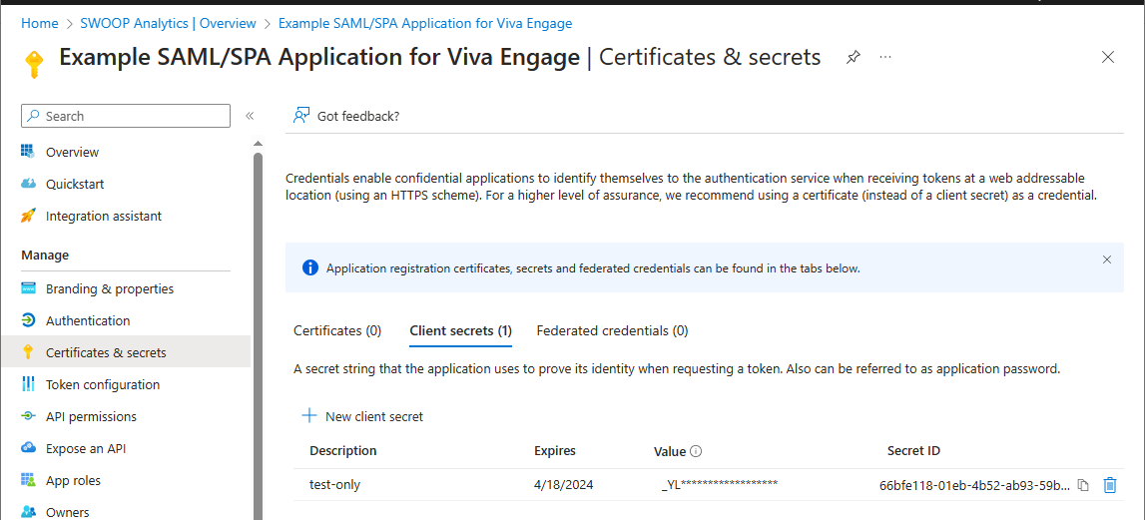Click the sidebar scroll up arrow

(258, 143)
